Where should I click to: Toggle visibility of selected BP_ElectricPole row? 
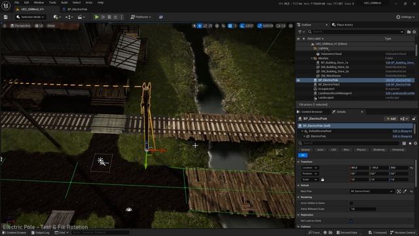click(x=299, y=80)
